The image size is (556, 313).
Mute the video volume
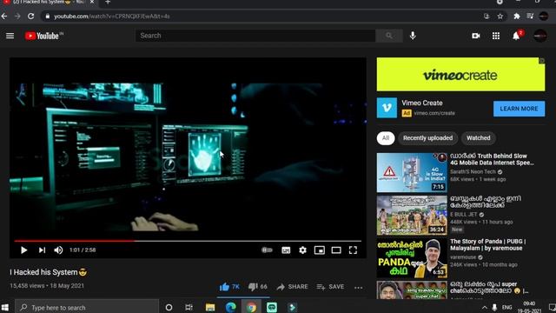tap(58, 250)
